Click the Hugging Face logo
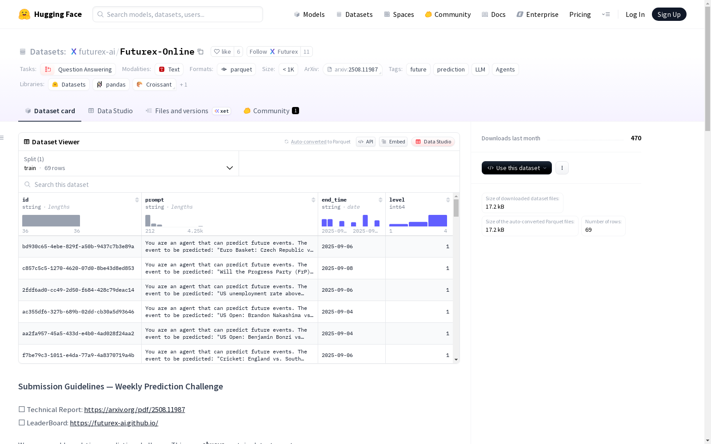The width and height of the screenshot is (711, 444). tap(50, 14)
